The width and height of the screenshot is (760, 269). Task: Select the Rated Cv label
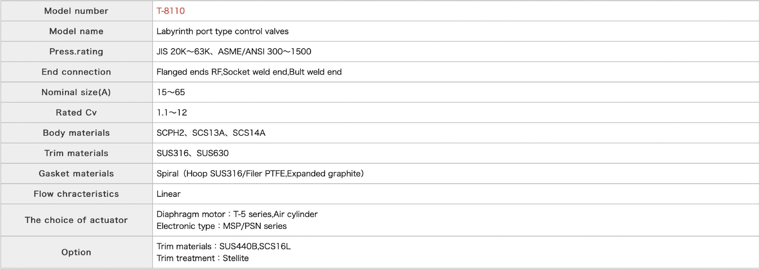(76, 113)
